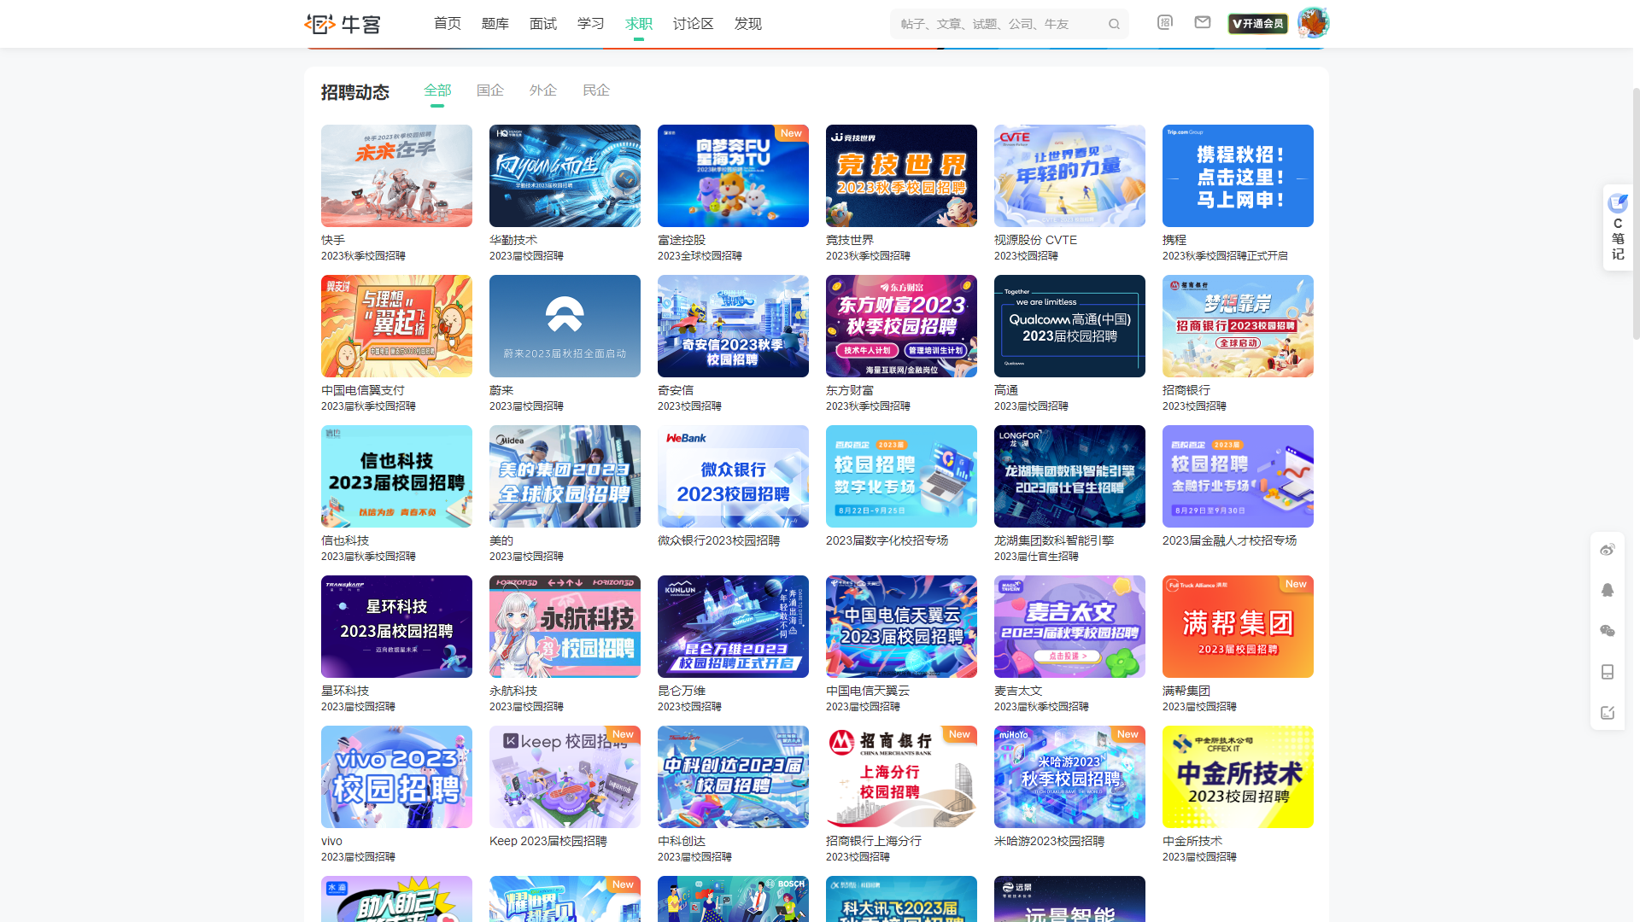Open the C笔记 notes widget
Screen dimensions: 1640x922
click(1618, 227)
